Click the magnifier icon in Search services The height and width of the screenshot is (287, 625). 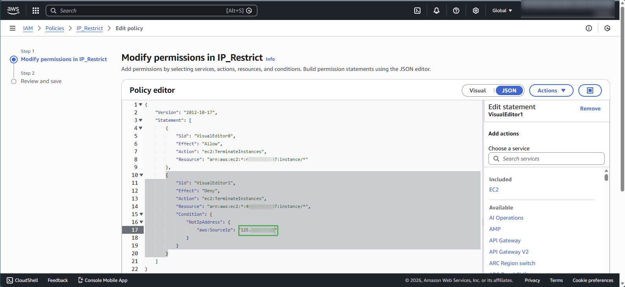496,159
